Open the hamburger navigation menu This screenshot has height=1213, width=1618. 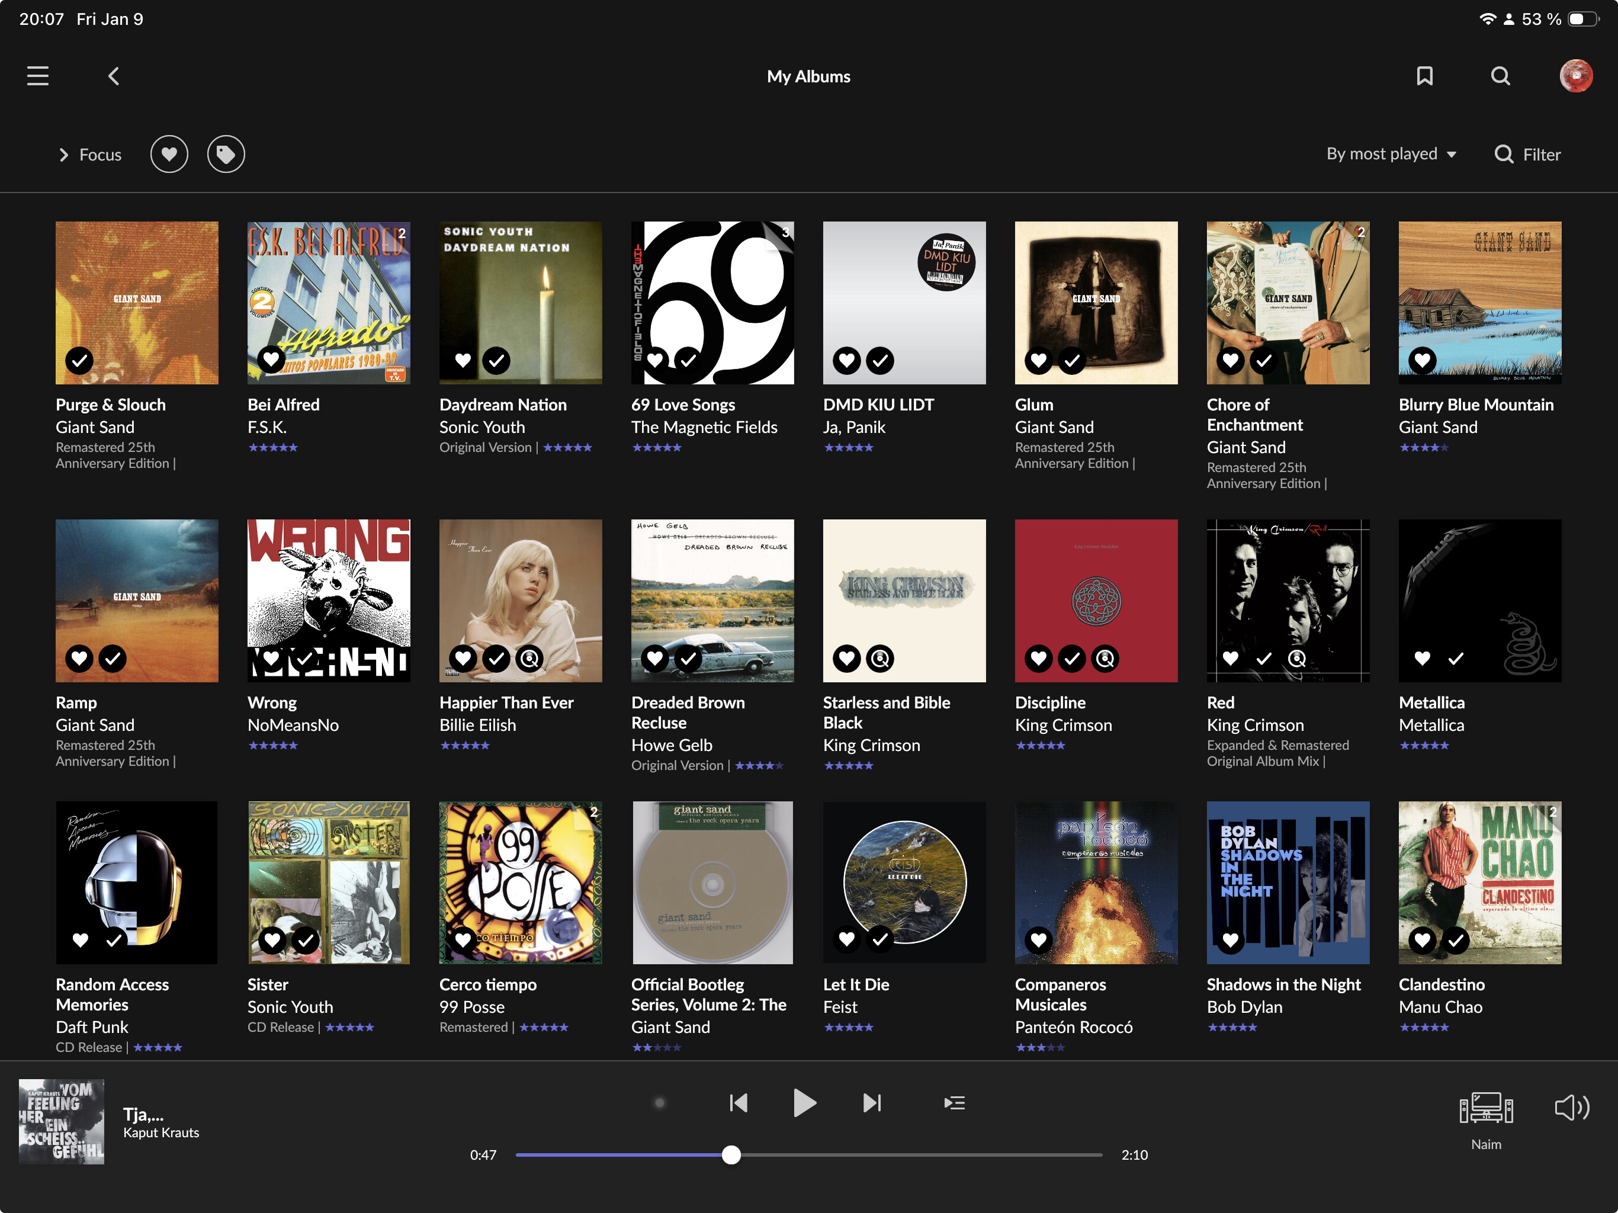pos(38,76)
